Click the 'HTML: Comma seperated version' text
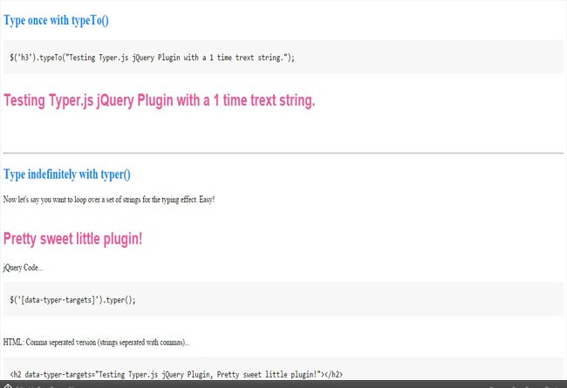The height and width of the screenshot is (388, 567). pos(96,342)
